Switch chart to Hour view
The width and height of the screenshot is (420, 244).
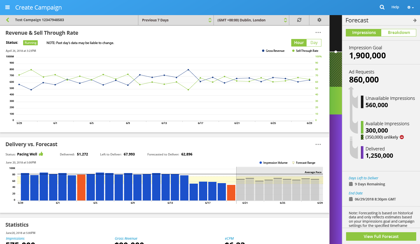[x=299, y=43]
